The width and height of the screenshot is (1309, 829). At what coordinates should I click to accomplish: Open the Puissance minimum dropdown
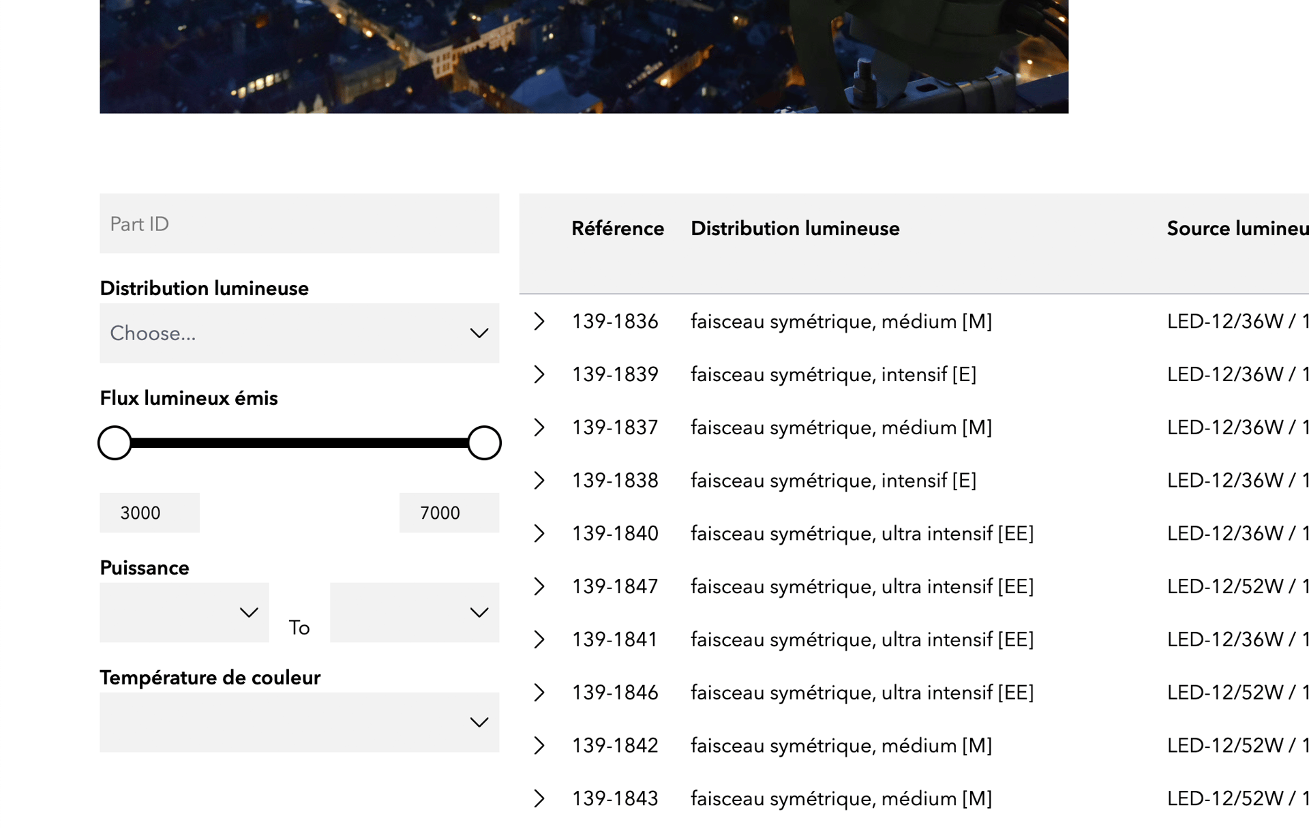(x=184, y=612)
